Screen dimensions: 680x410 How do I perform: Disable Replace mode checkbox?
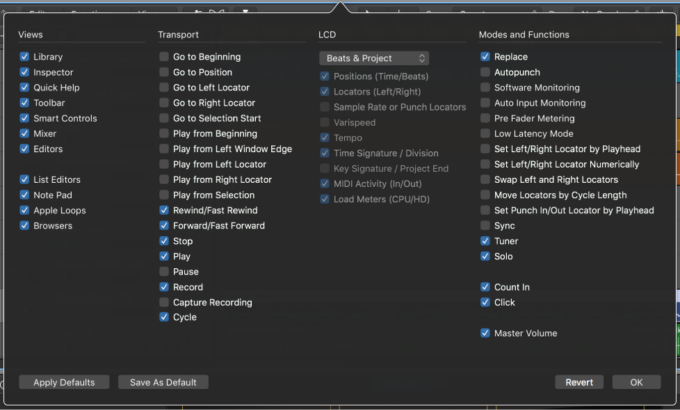point(485,56)
